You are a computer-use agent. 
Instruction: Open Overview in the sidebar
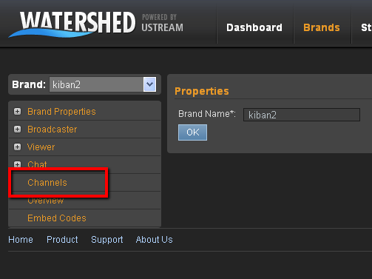(46, 201)
